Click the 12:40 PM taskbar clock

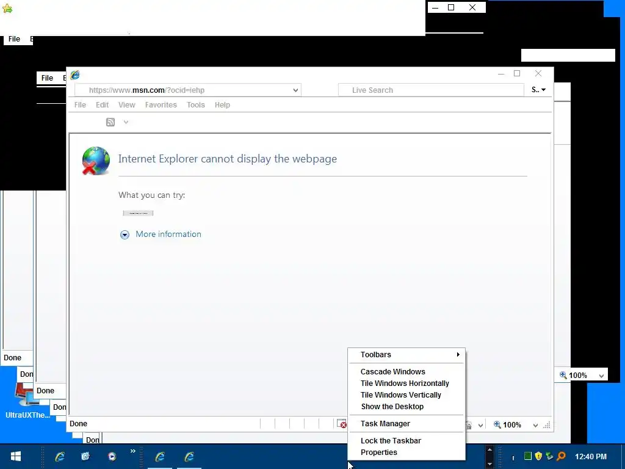tap(590, 456)
